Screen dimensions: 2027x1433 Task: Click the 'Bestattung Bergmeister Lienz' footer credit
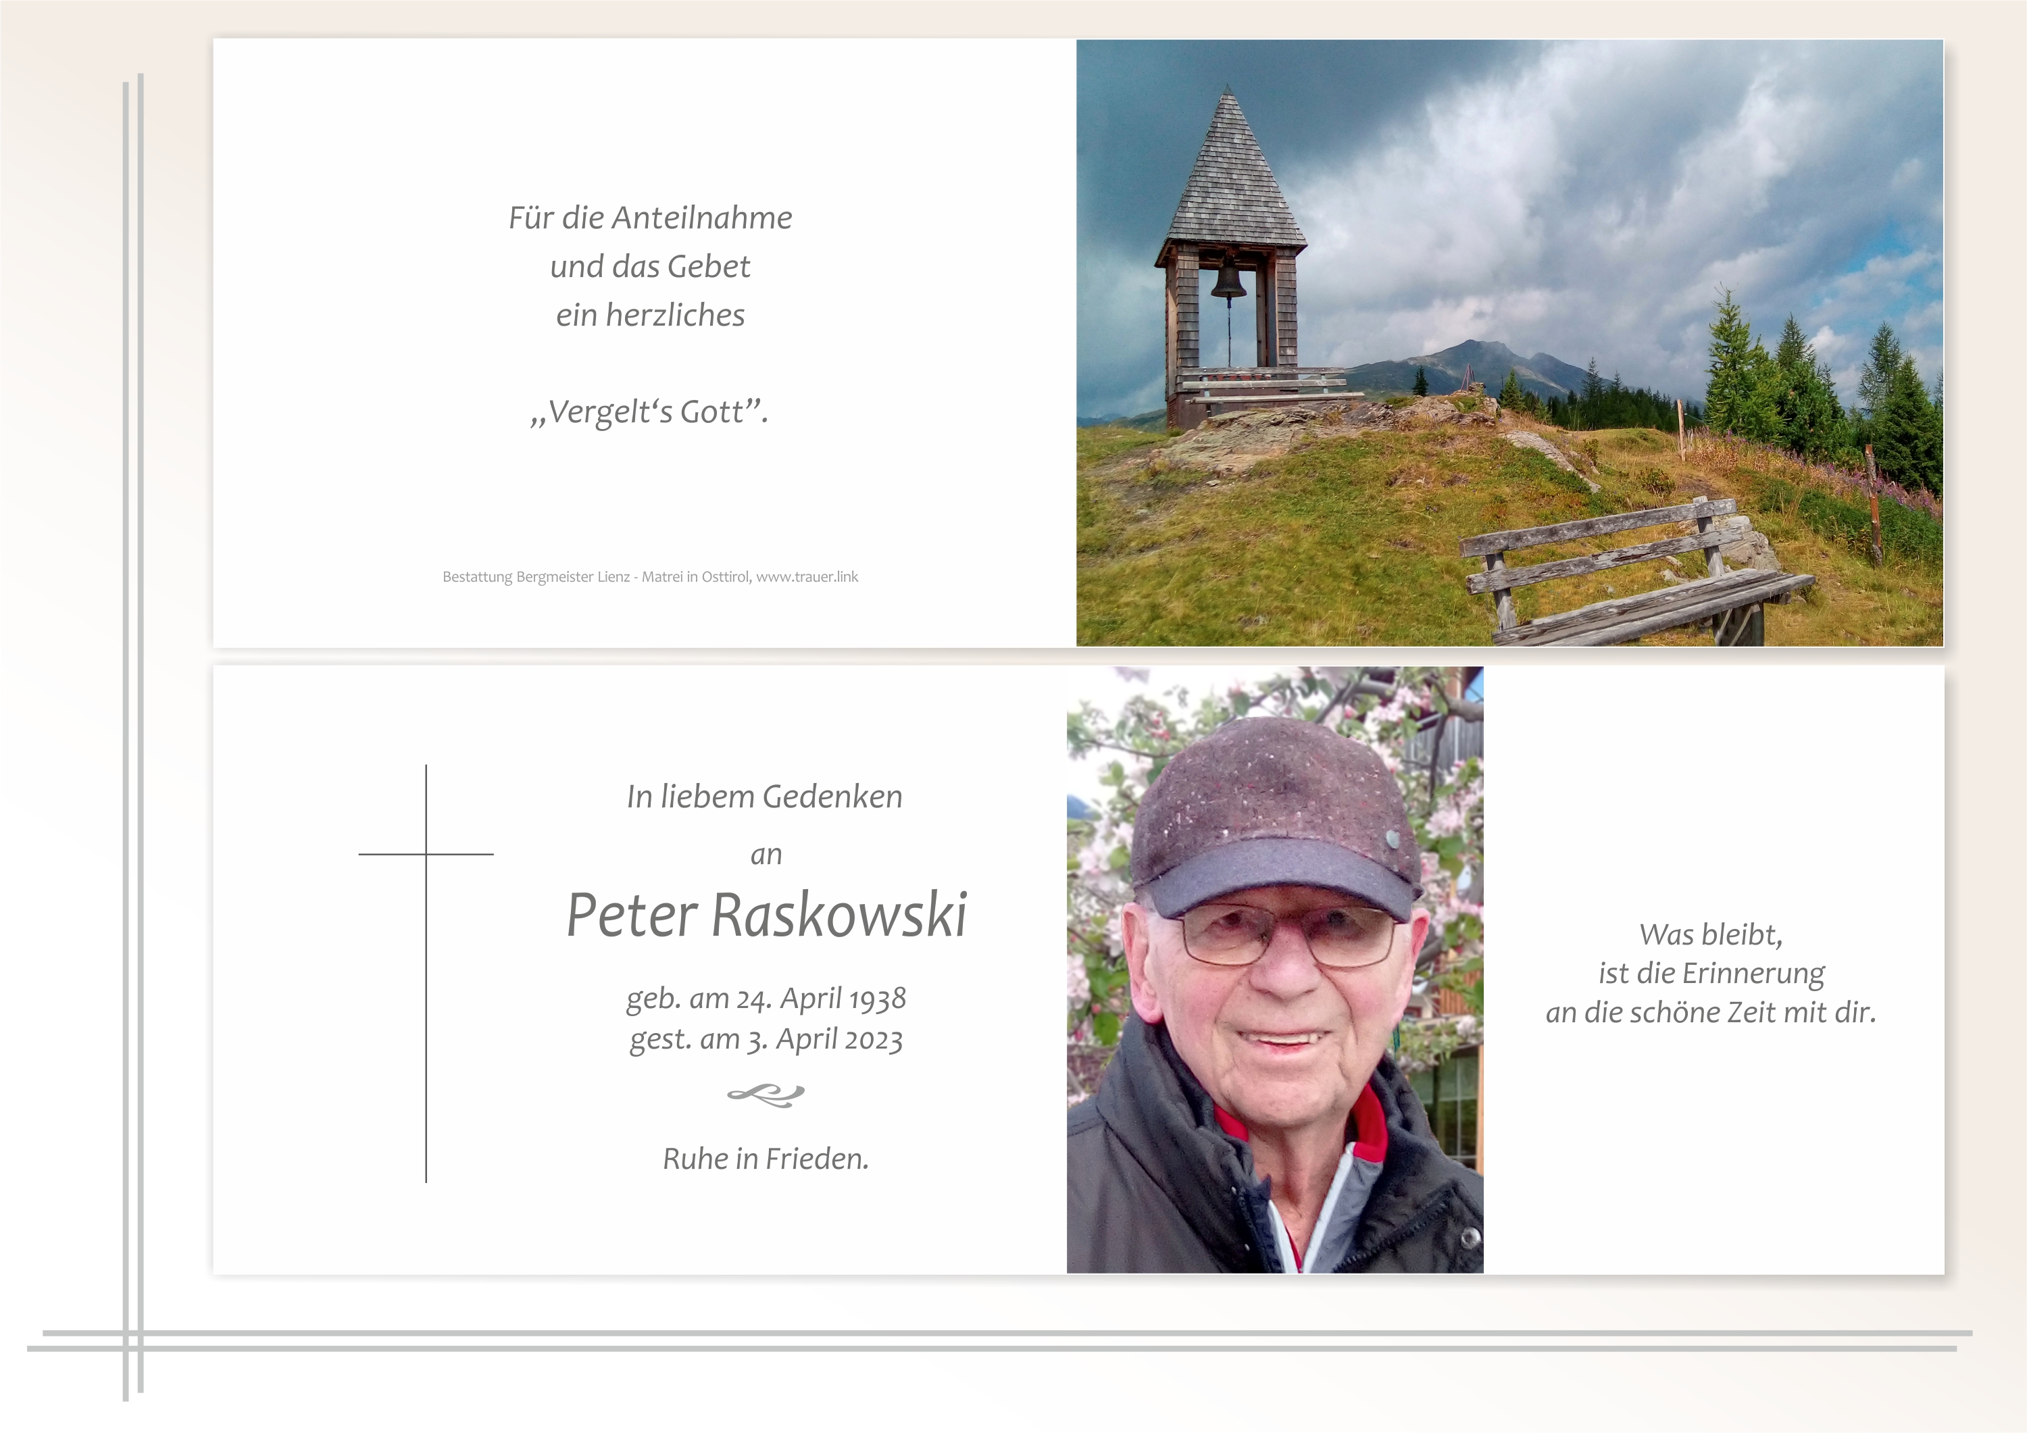pyautogui.click(x=651, y=578)
